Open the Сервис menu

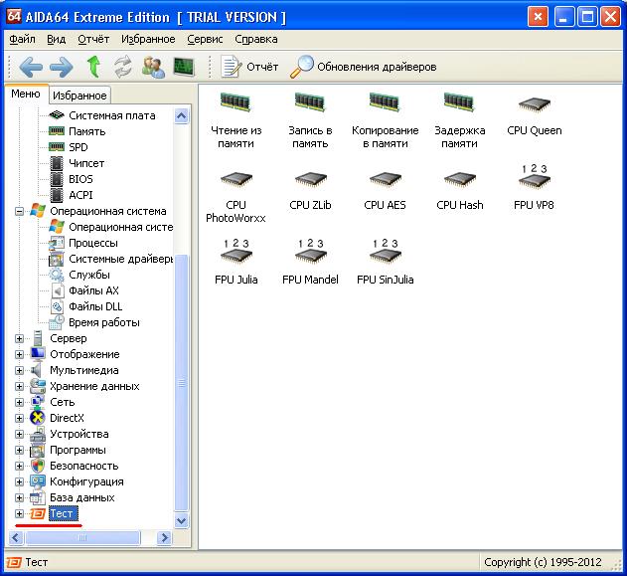pos(205,39)
